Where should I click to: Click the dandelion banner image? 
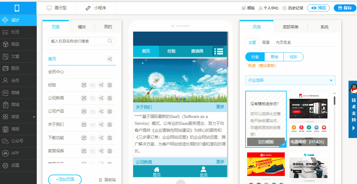180,80
